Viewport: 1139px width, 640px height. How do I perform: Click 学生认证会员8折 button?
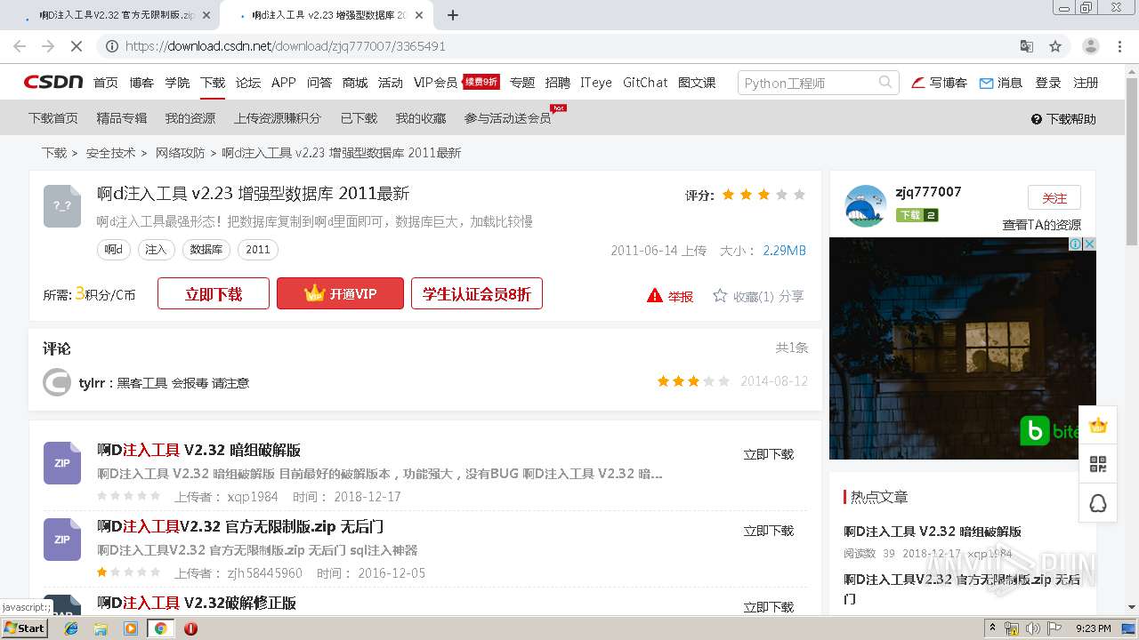[477, 294]
